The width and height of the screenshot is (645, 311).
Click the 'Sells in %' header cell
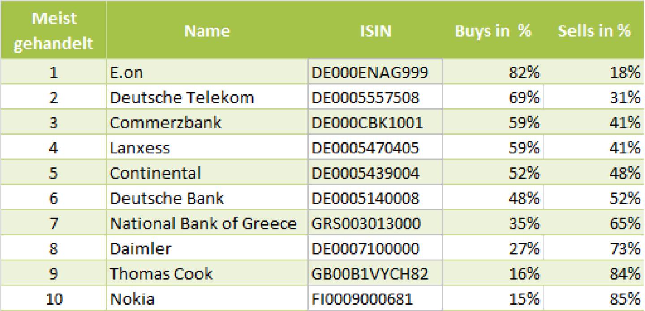coord(594,30)
